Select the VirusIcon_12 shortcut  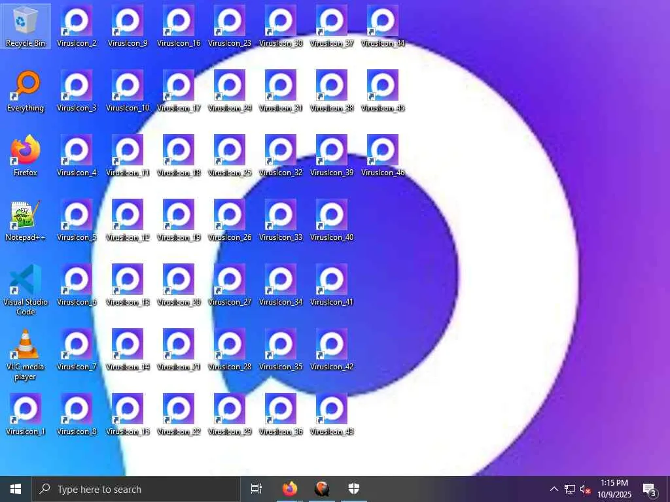click(x=128, y=221)
